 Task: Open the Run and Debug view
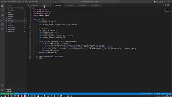click(2, 20)
